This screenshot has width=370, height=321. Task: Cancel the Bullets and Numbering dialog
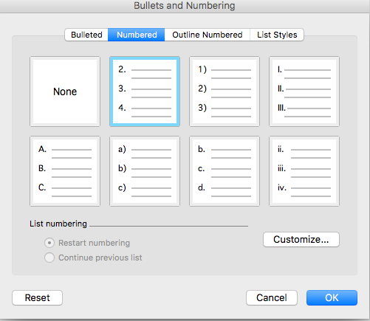pyautogui.click(x=272, y=297)
